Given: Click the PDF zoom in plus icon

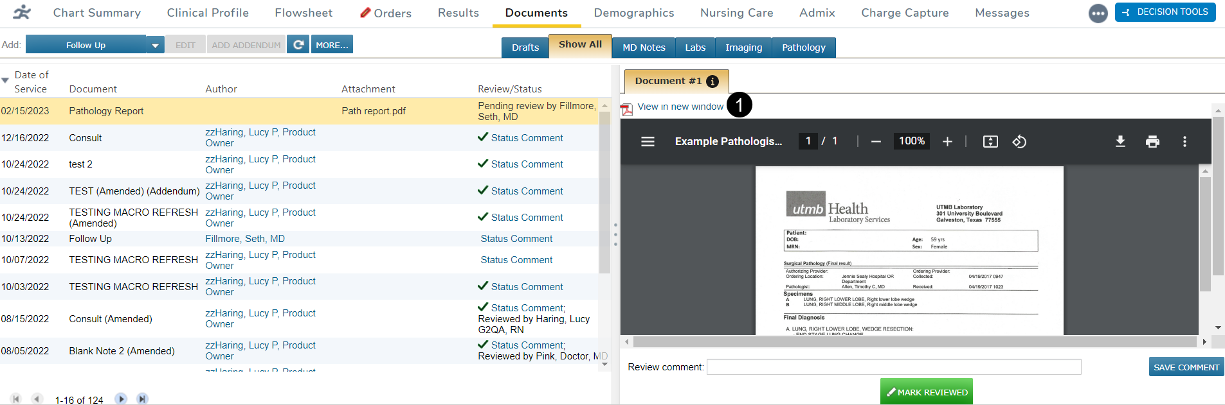Looking at the screenshot, I should (x=947, y=141).
